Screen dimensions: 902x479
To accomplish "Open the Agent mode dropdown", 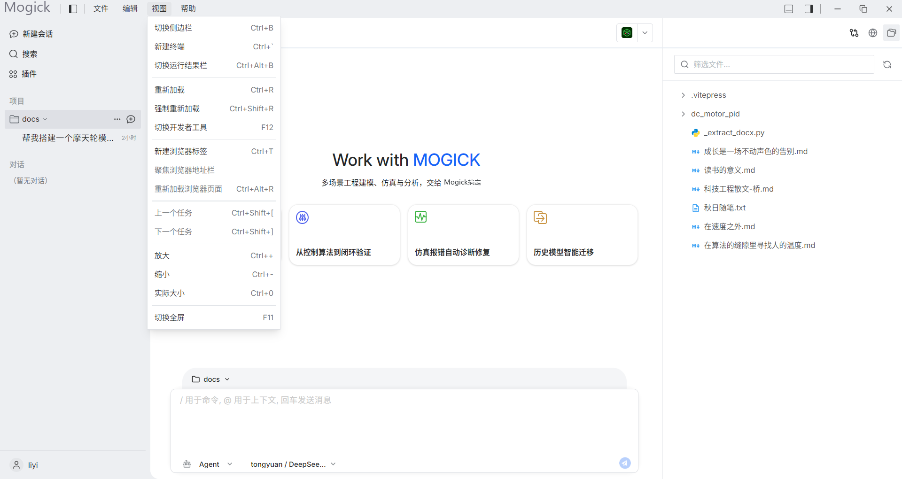I will click(208, 464).
